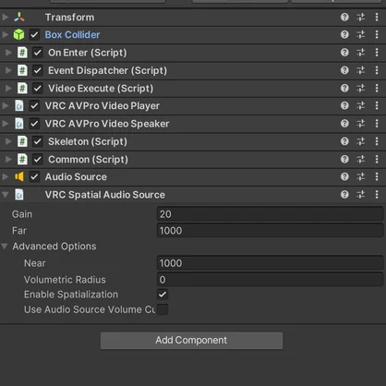Collapse the VRC Spatial Audio Source component
The width and height of the screenshot is (386, 386).
[x=6, y=195]
